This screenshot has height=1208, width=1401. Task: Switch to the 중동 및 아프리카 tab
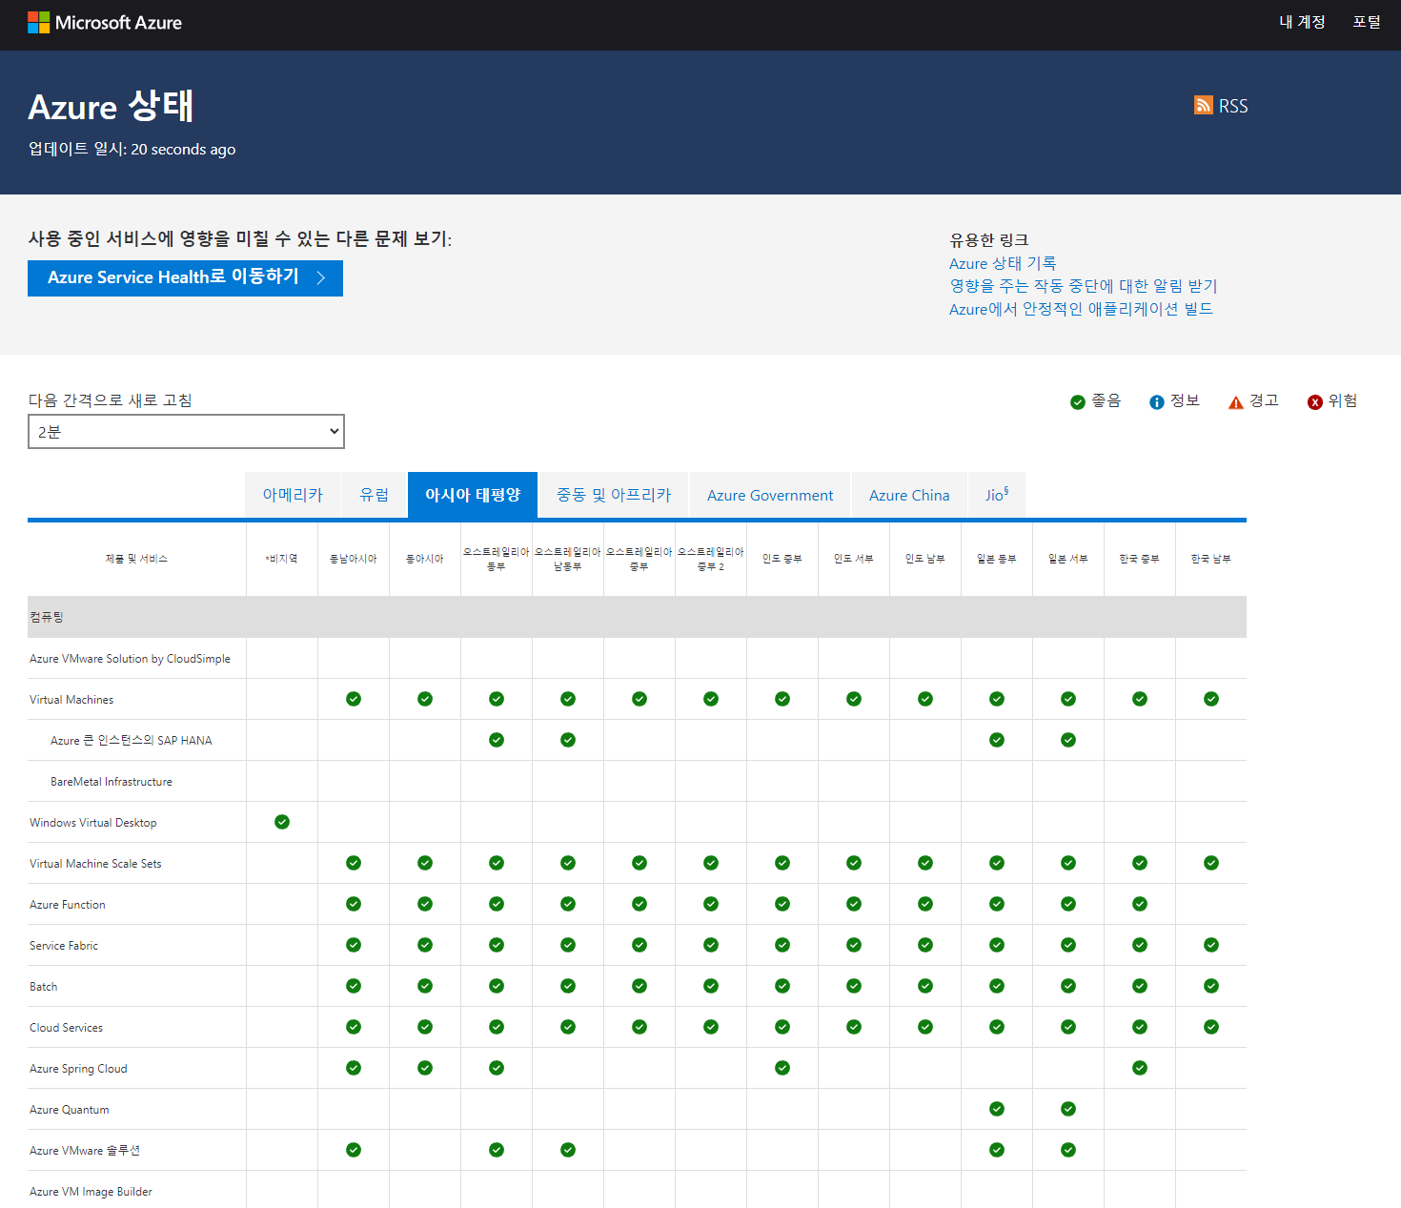tap(614, 495)
